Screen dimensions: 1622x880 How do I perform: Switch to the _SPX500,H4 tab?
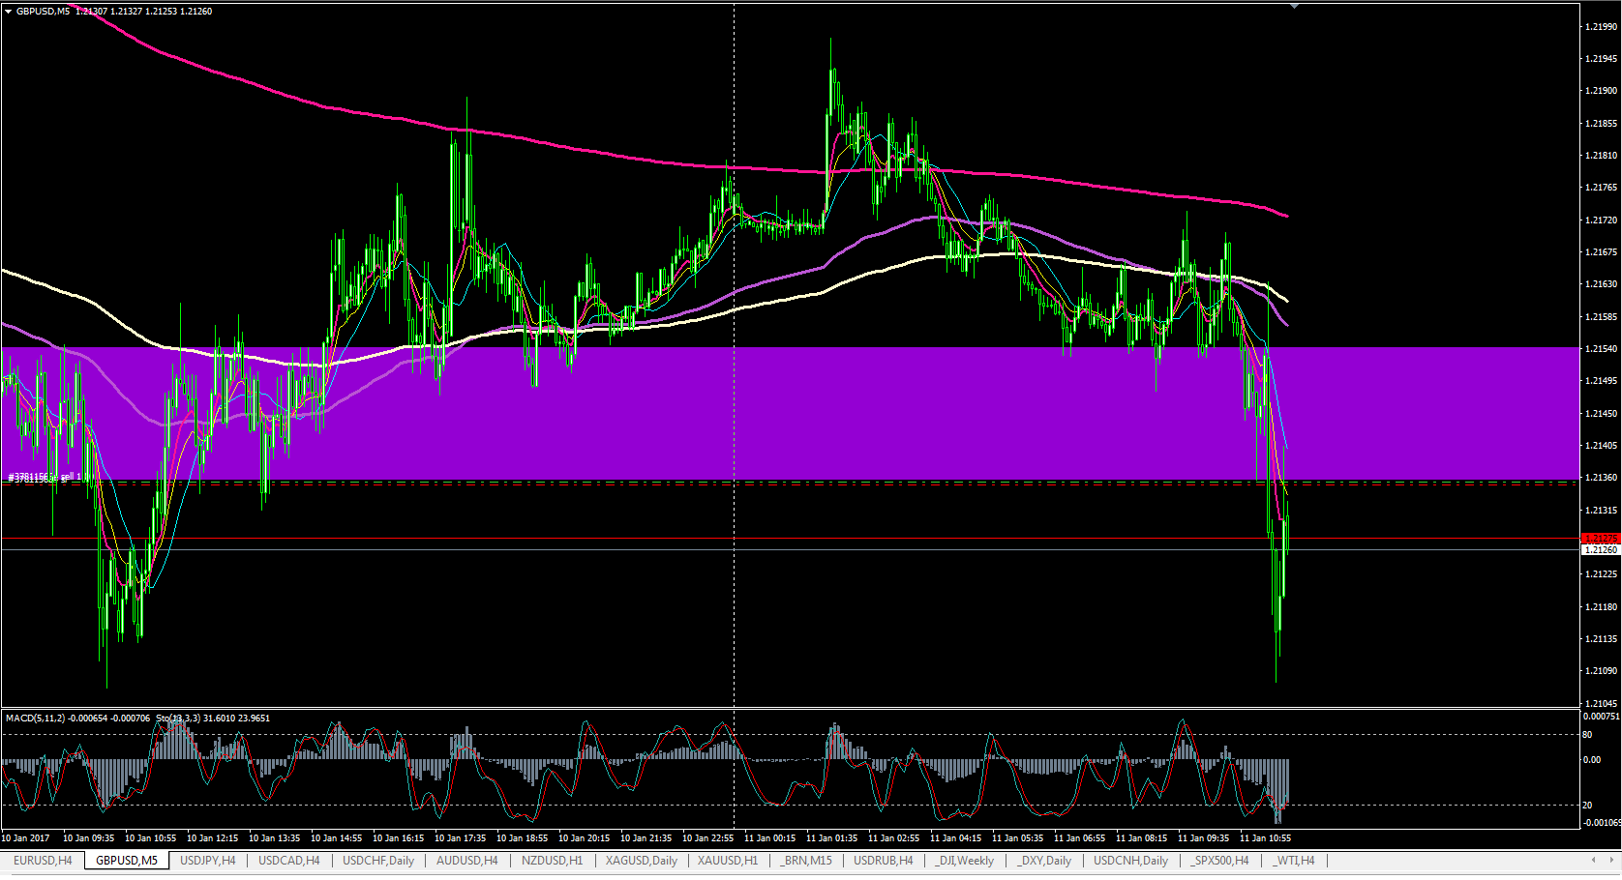pyautogui.click(x=1220, y=861)
